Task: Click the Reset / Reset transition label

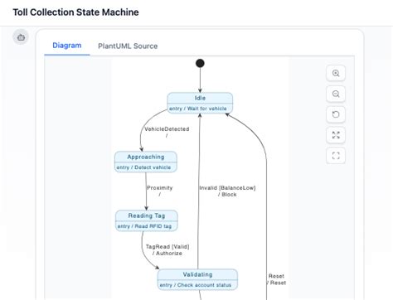Action: pyautogui.click(x=276, y=279)
